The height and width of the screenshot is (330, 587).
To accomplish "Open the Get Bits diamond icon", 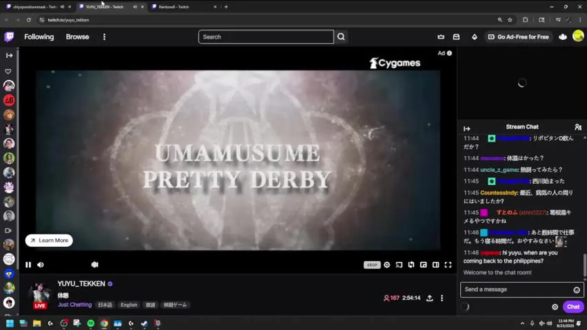I will click(x=474, y=37).
